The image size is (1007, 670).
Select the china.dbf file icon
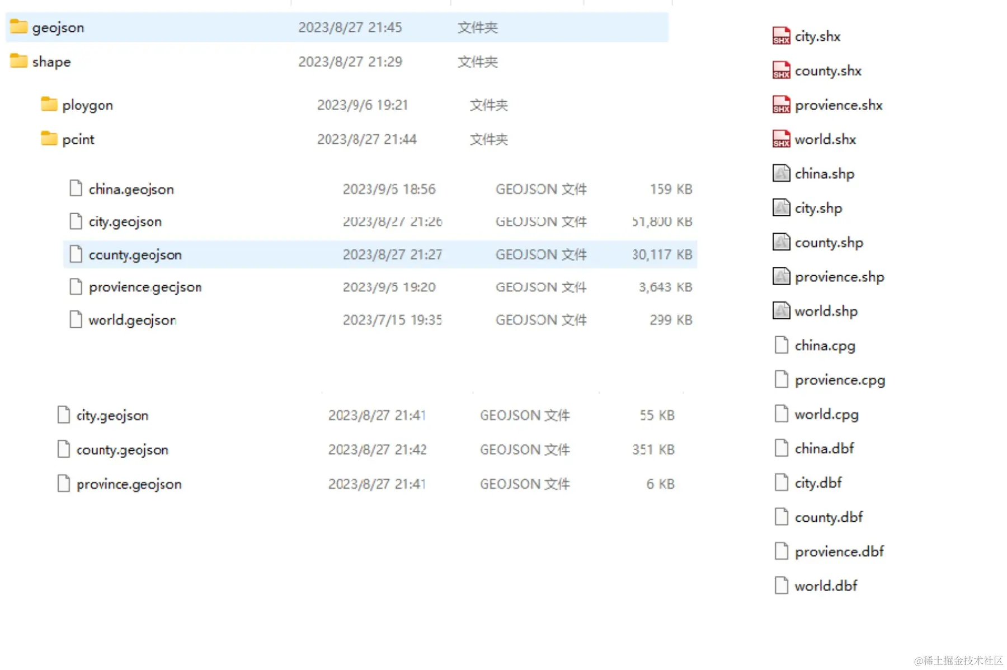(782, 448)
